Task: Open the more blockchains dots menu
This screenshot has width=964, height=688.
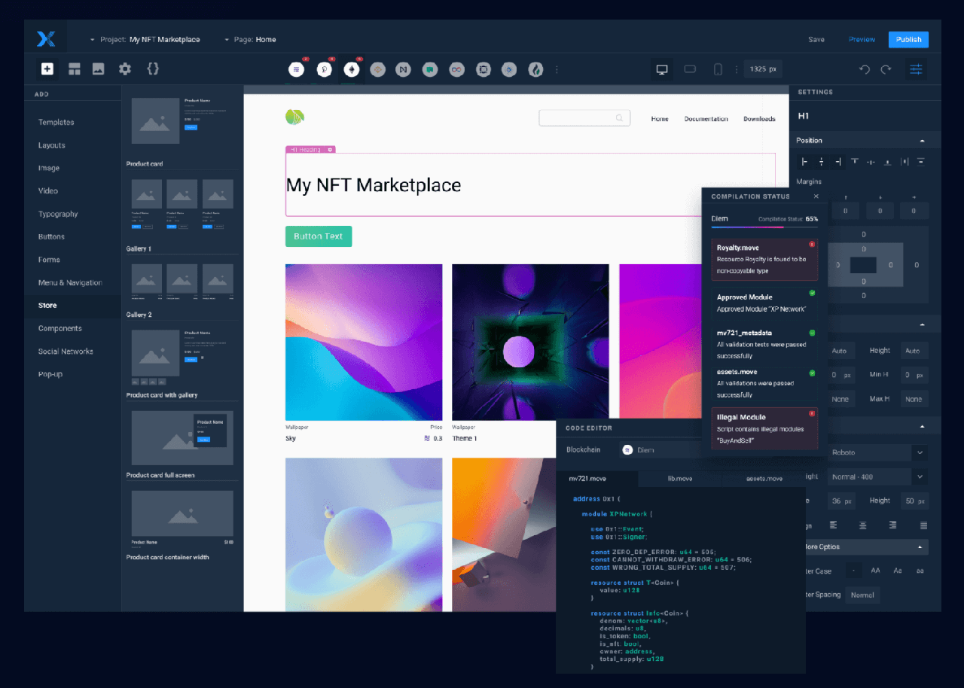Action: [557, 69]
